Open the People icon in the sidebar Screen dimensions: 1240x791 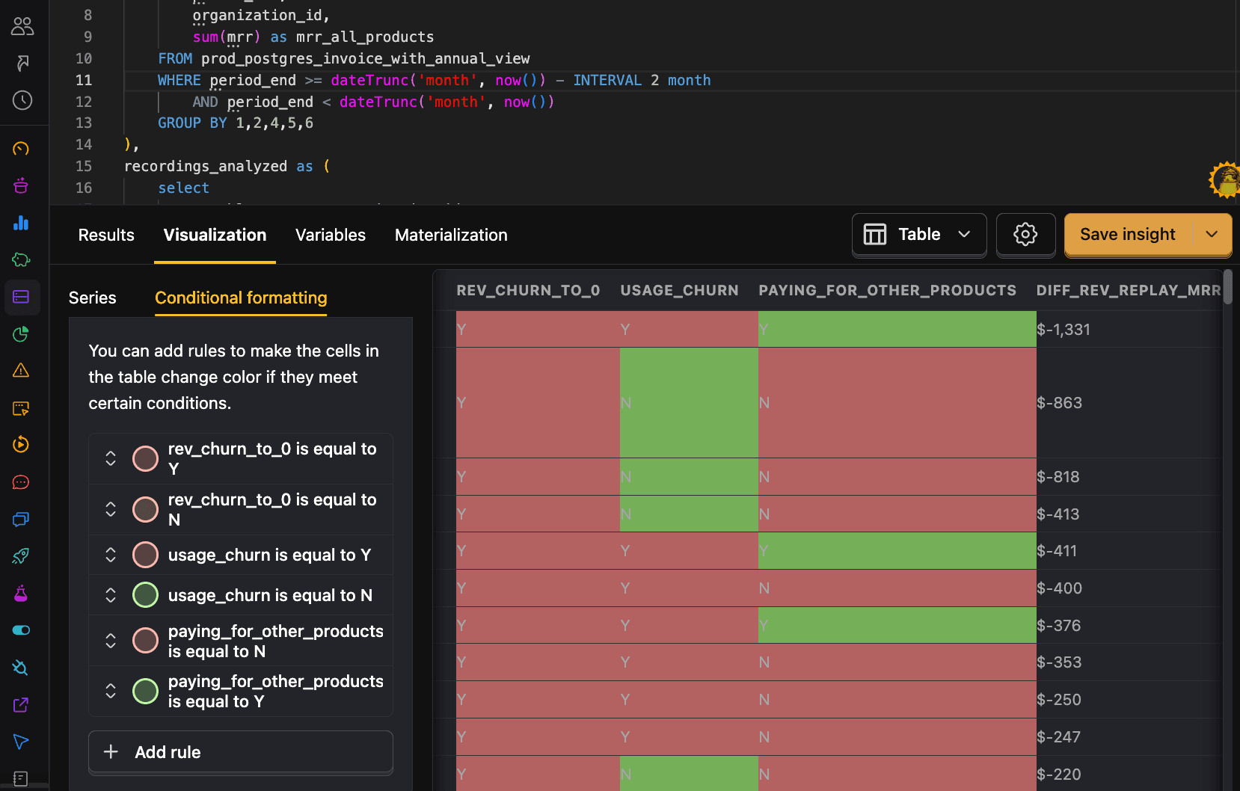pyautogui.click(x=22, y=26)
